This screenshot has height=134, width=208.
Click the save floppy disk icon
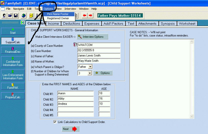(15, 16)
